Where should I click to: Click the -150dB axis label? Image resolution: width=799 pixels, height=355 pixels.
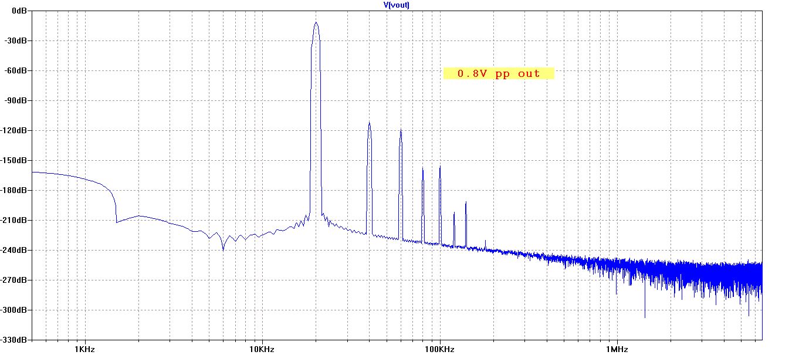pos(15,160)
